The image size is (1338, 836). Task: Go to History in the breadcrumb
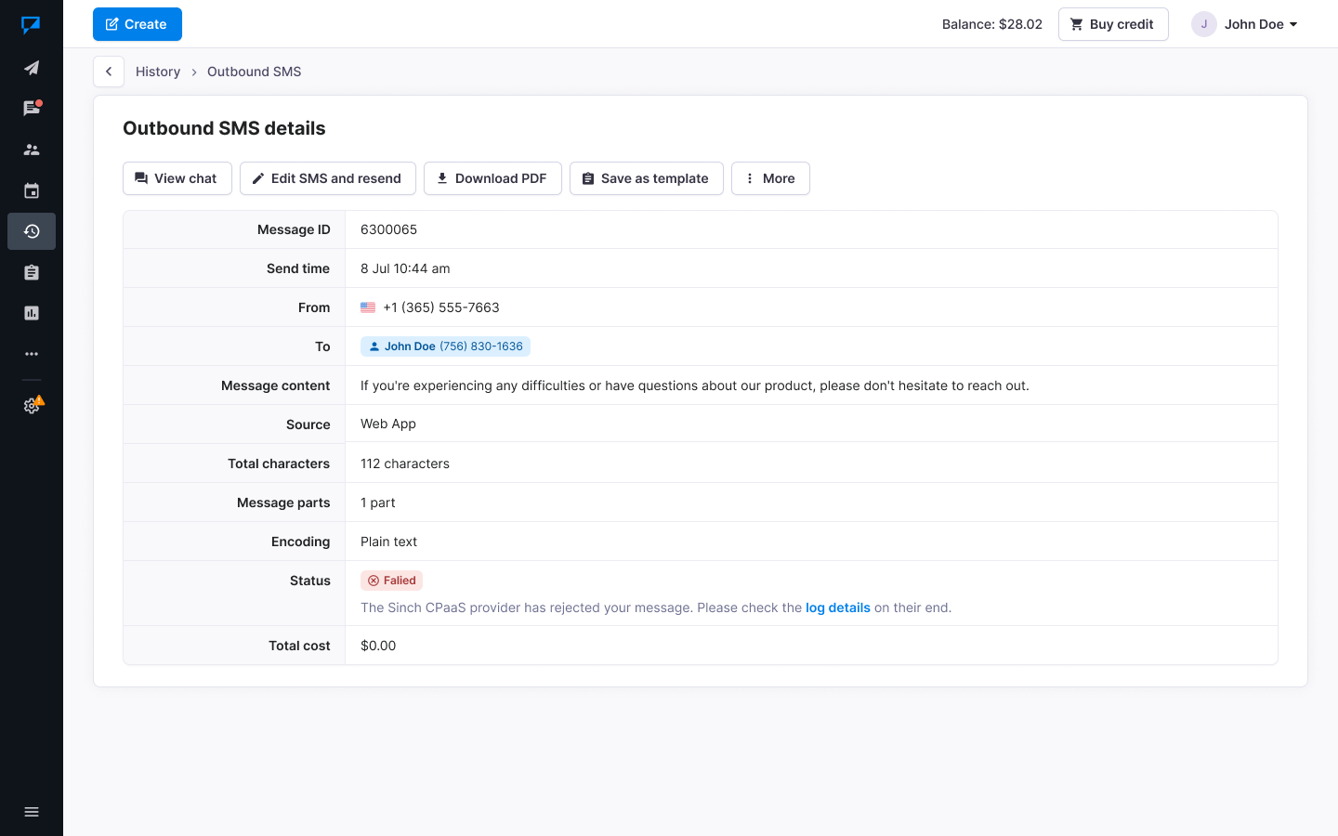tap(158, 72)
